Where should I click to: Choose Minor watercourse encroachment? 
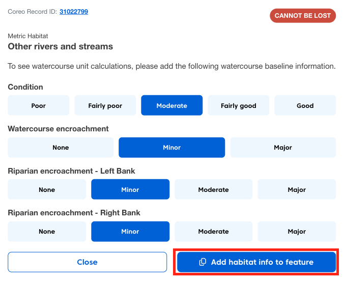[172, 148]
